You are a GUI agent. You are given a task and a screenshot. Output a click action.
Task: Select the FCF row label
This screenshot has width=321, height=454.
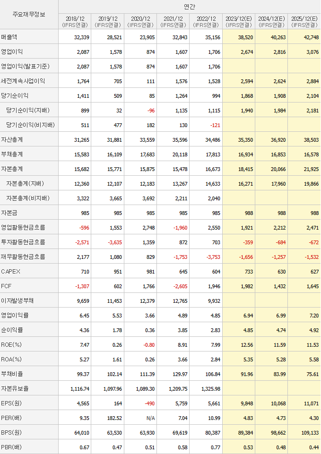point(6,286)
